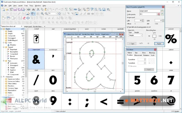Click the background image import icon
Screen dimensions: 182x113
[77, 14]
